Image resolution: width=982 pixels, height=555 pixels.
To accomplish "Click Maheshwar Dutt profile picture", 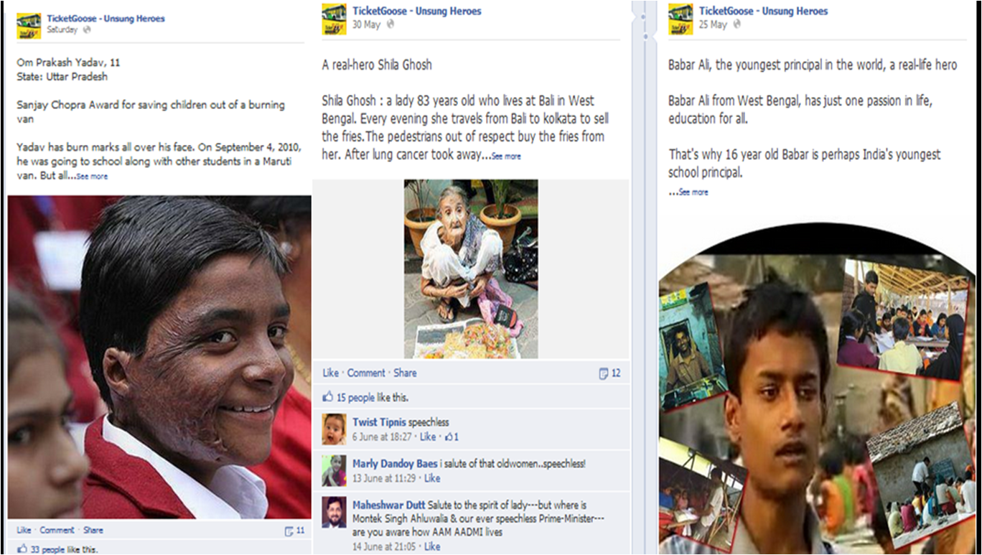I will pos(334,513).
